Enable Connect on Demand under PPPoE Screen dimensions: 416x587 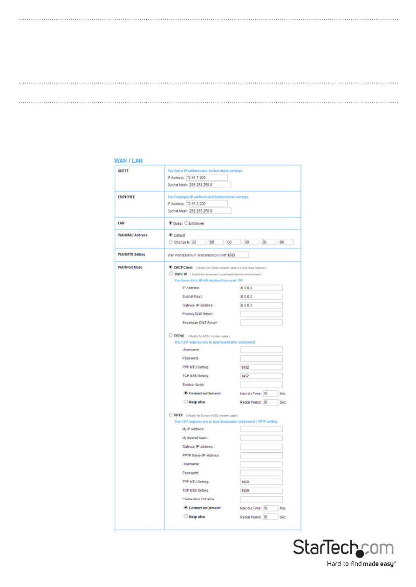click(185, 394)
